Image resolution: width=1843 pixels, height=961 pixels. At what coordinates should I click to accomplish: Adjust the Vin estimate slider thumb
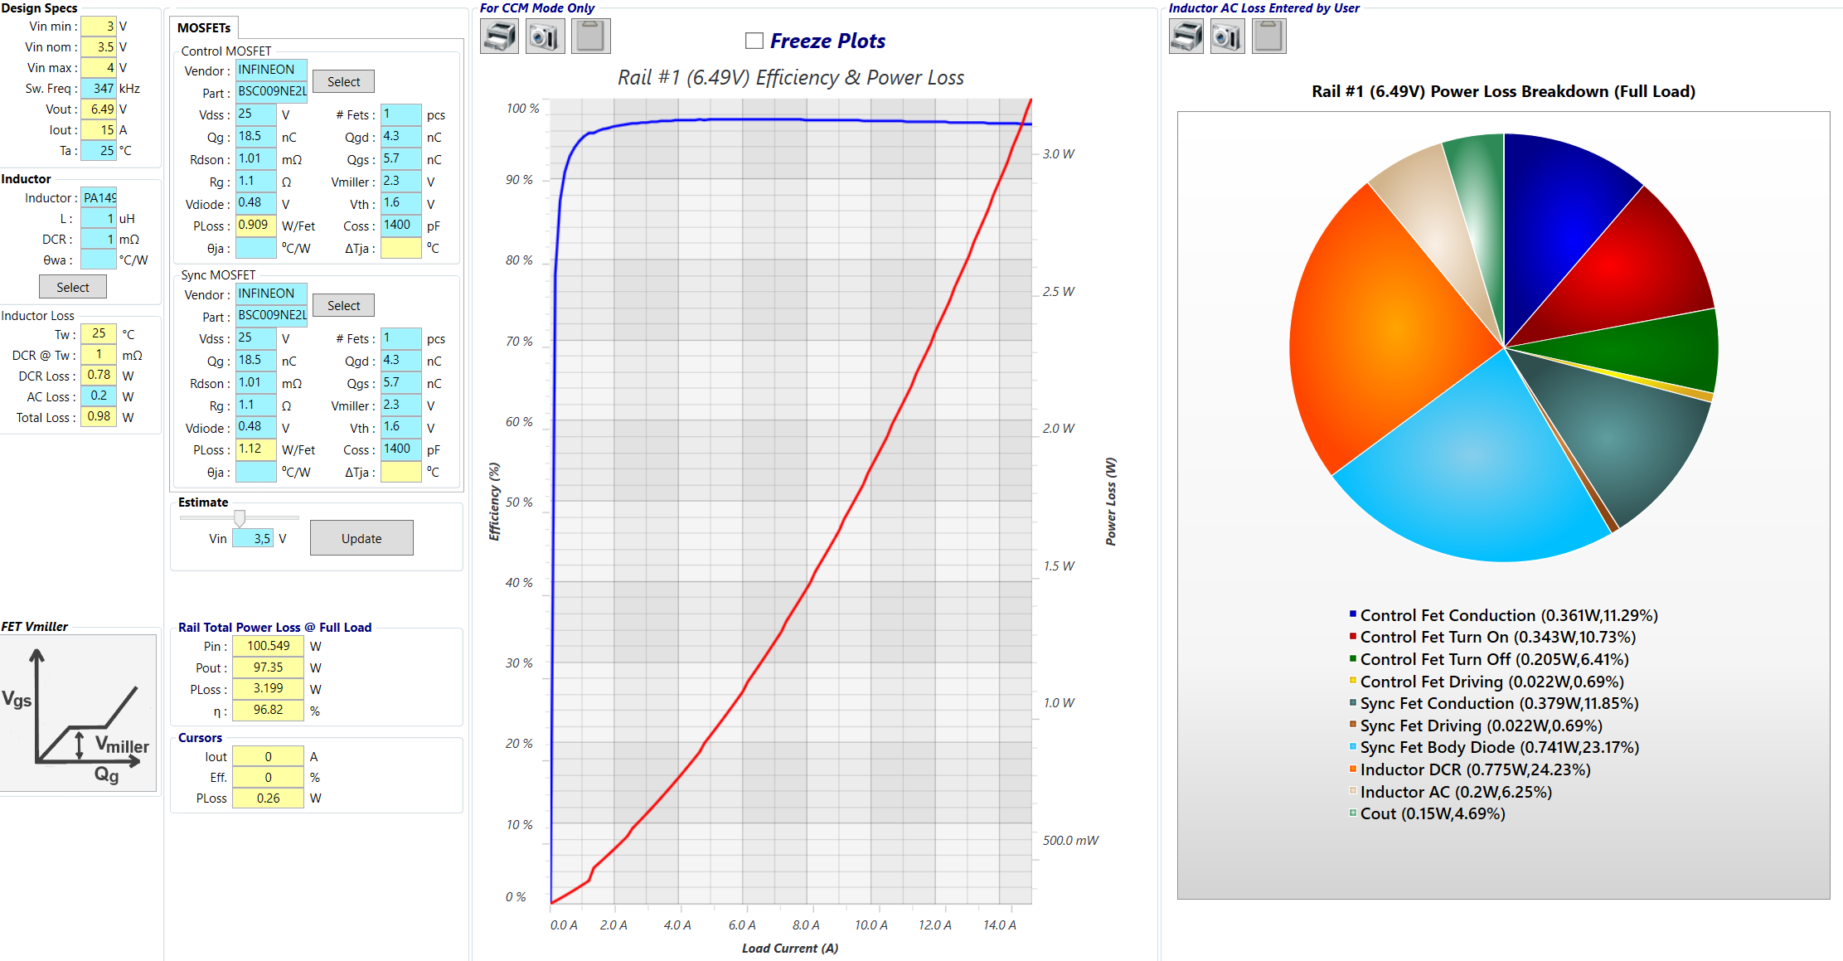tap(240, 518)
